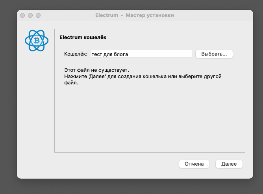Click the leftmost window close button
Screen dimensions: 263x194
pyautogui.click(x=22, y=15)
